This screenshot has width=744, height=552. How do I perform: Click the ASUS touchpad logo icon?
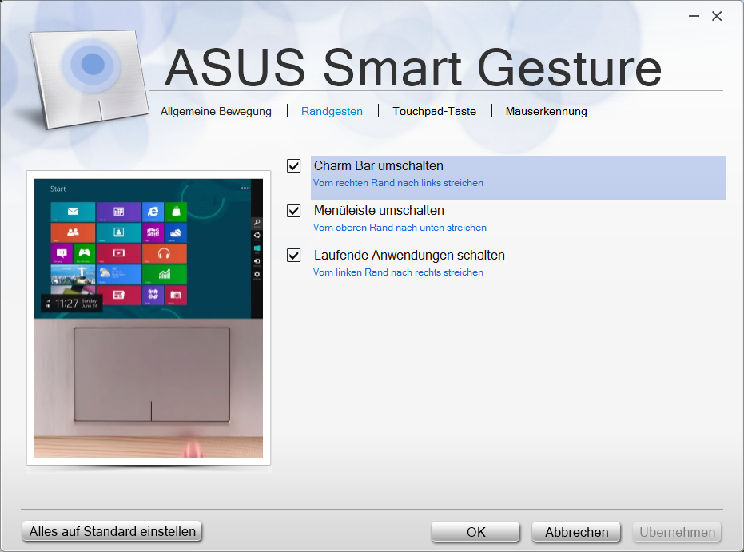tap(90, 78)
